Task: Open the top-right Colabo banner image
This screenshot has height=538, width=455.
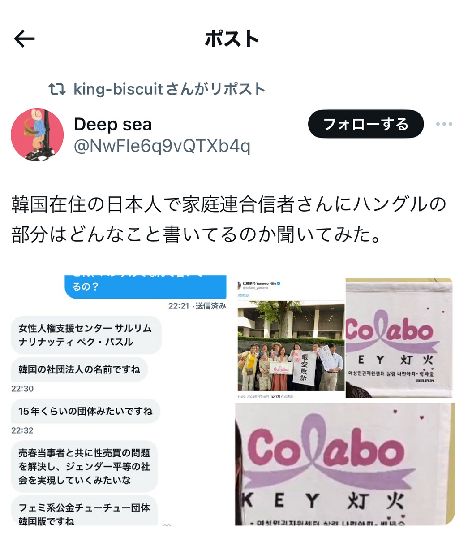Action: click(399, 338)
